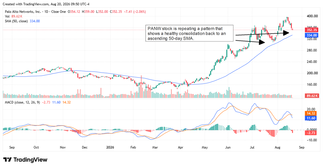Click the close value C352.35
This screenshot has width=323, height=168.
coord(116,12)
